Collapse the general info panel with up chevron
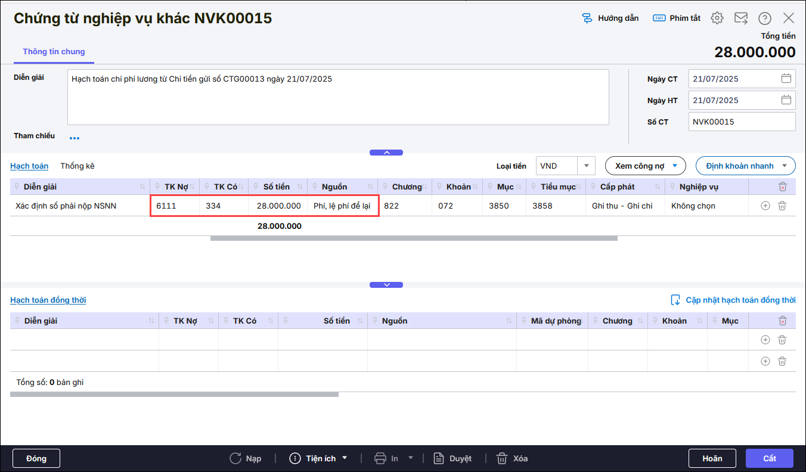 click(386, 153)
